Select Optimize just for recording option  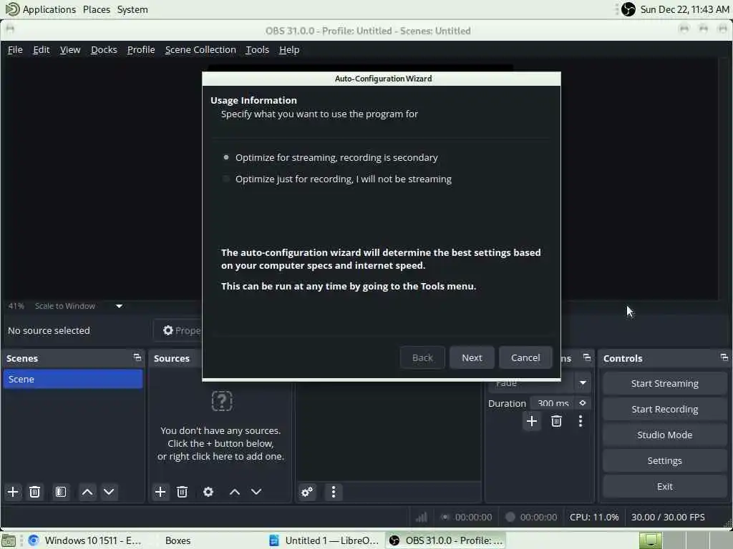[338, 179]
